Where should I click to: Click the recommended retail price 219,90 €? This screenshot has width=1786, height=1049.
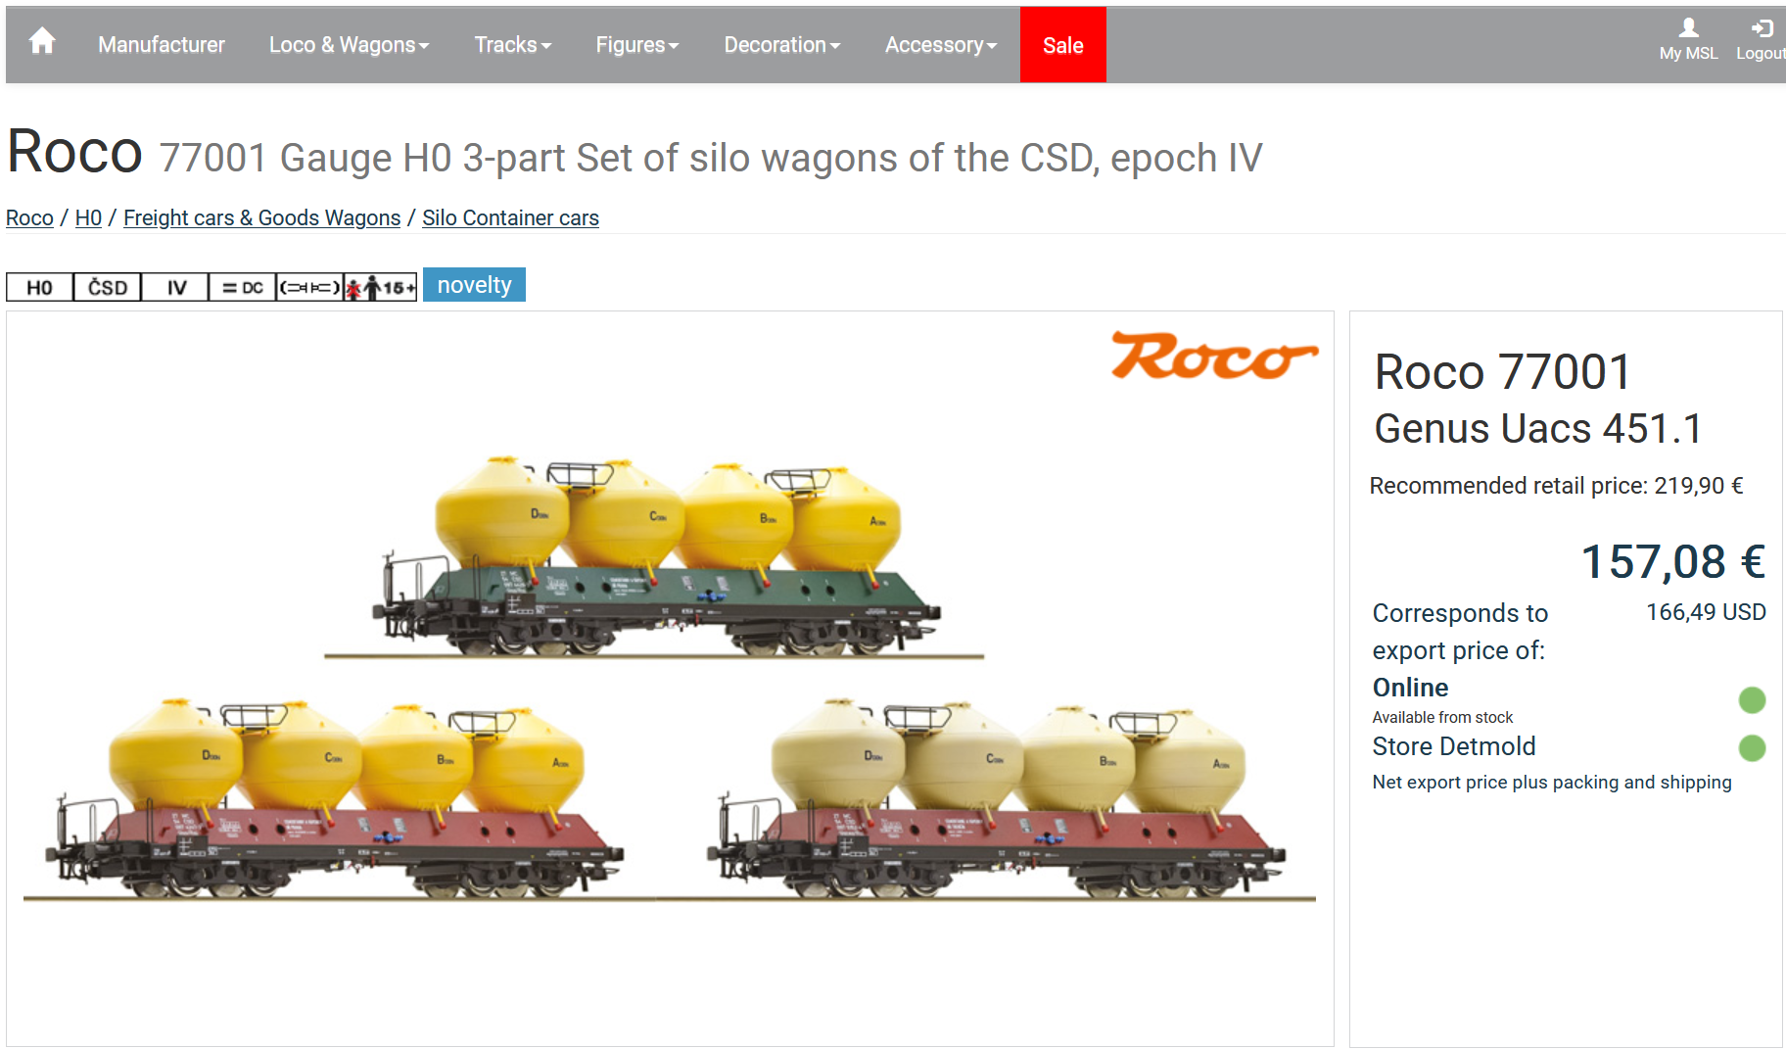[x=1556, y=486]
